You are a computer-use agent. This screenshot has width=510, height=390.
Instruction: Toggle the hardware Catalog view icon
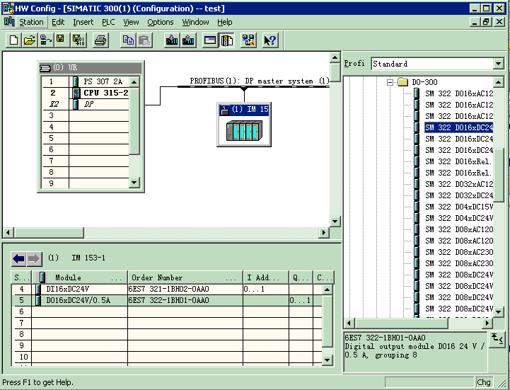(x=226, y=40)
